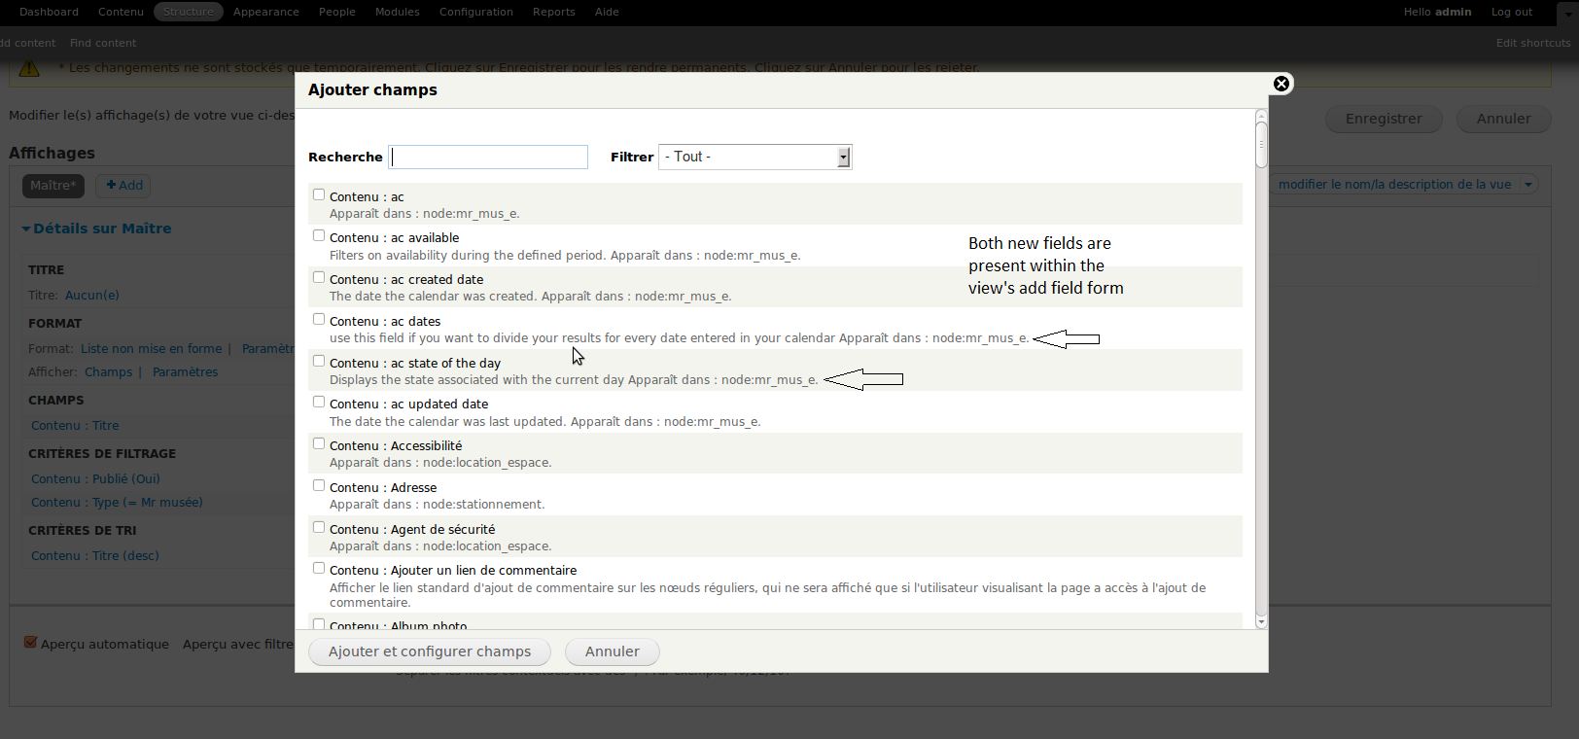
Task: Click the 'CRITÈRES DE FILTRAGE' heading
Action: click(102, 454)
